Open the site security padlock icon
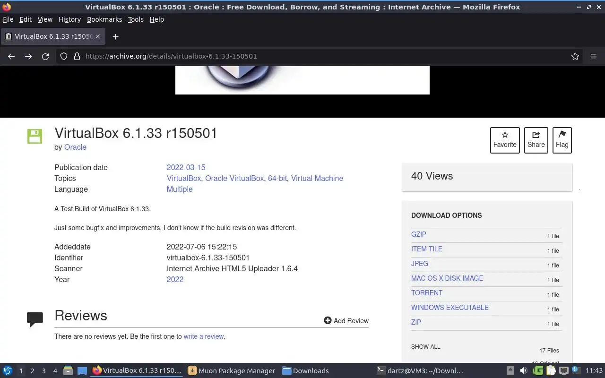The image size is (605, 378). point(77,56)
